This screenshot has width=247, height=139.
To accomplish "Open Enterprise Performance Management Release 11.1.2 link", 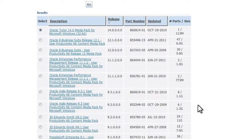I will pyautogui.click(x=76, y=64).
